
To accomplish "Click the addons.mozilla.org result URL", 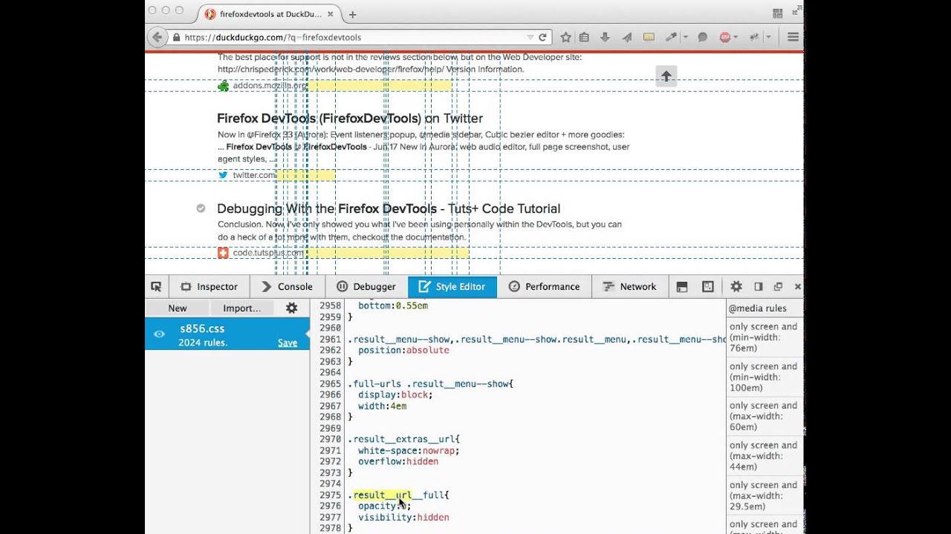I will 270,86.
